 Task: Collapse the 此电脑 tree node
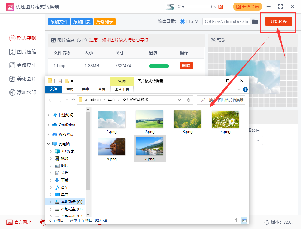click(48, 144)
